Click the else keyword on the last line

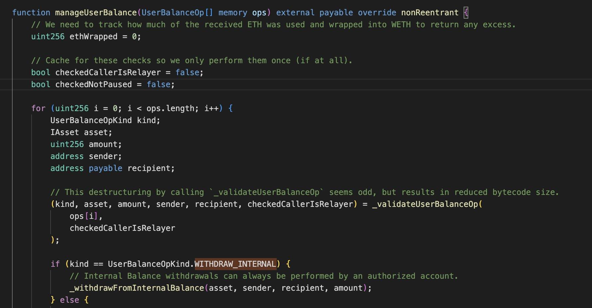[x=70, y=300]
